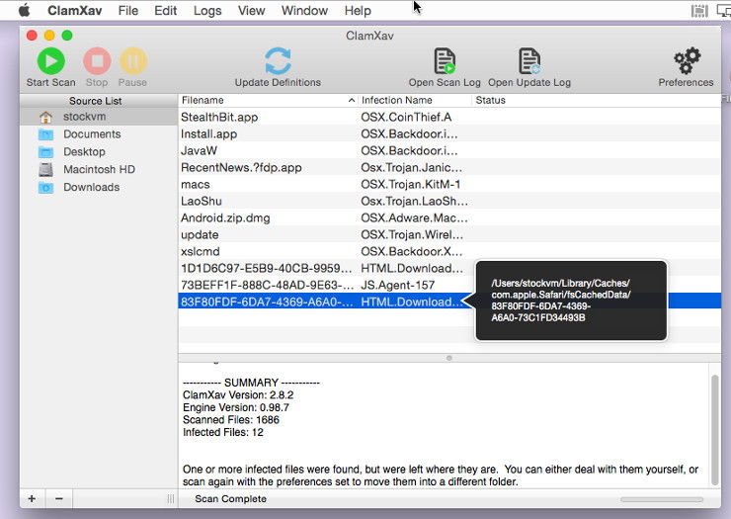731x519 pixels.
Task: Click the red Stop scan icon
Action: (97, 60)
